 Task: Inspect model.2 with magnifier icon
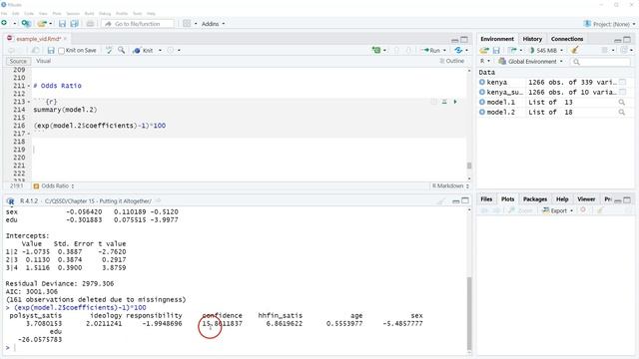621,112
